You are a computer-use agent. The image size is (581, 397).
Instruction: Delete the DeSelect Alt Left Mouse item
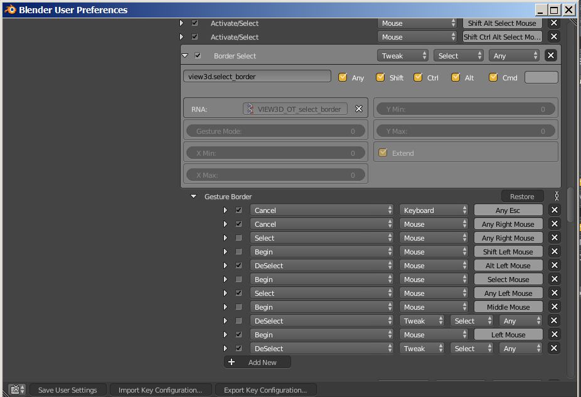tap(554, 266)
